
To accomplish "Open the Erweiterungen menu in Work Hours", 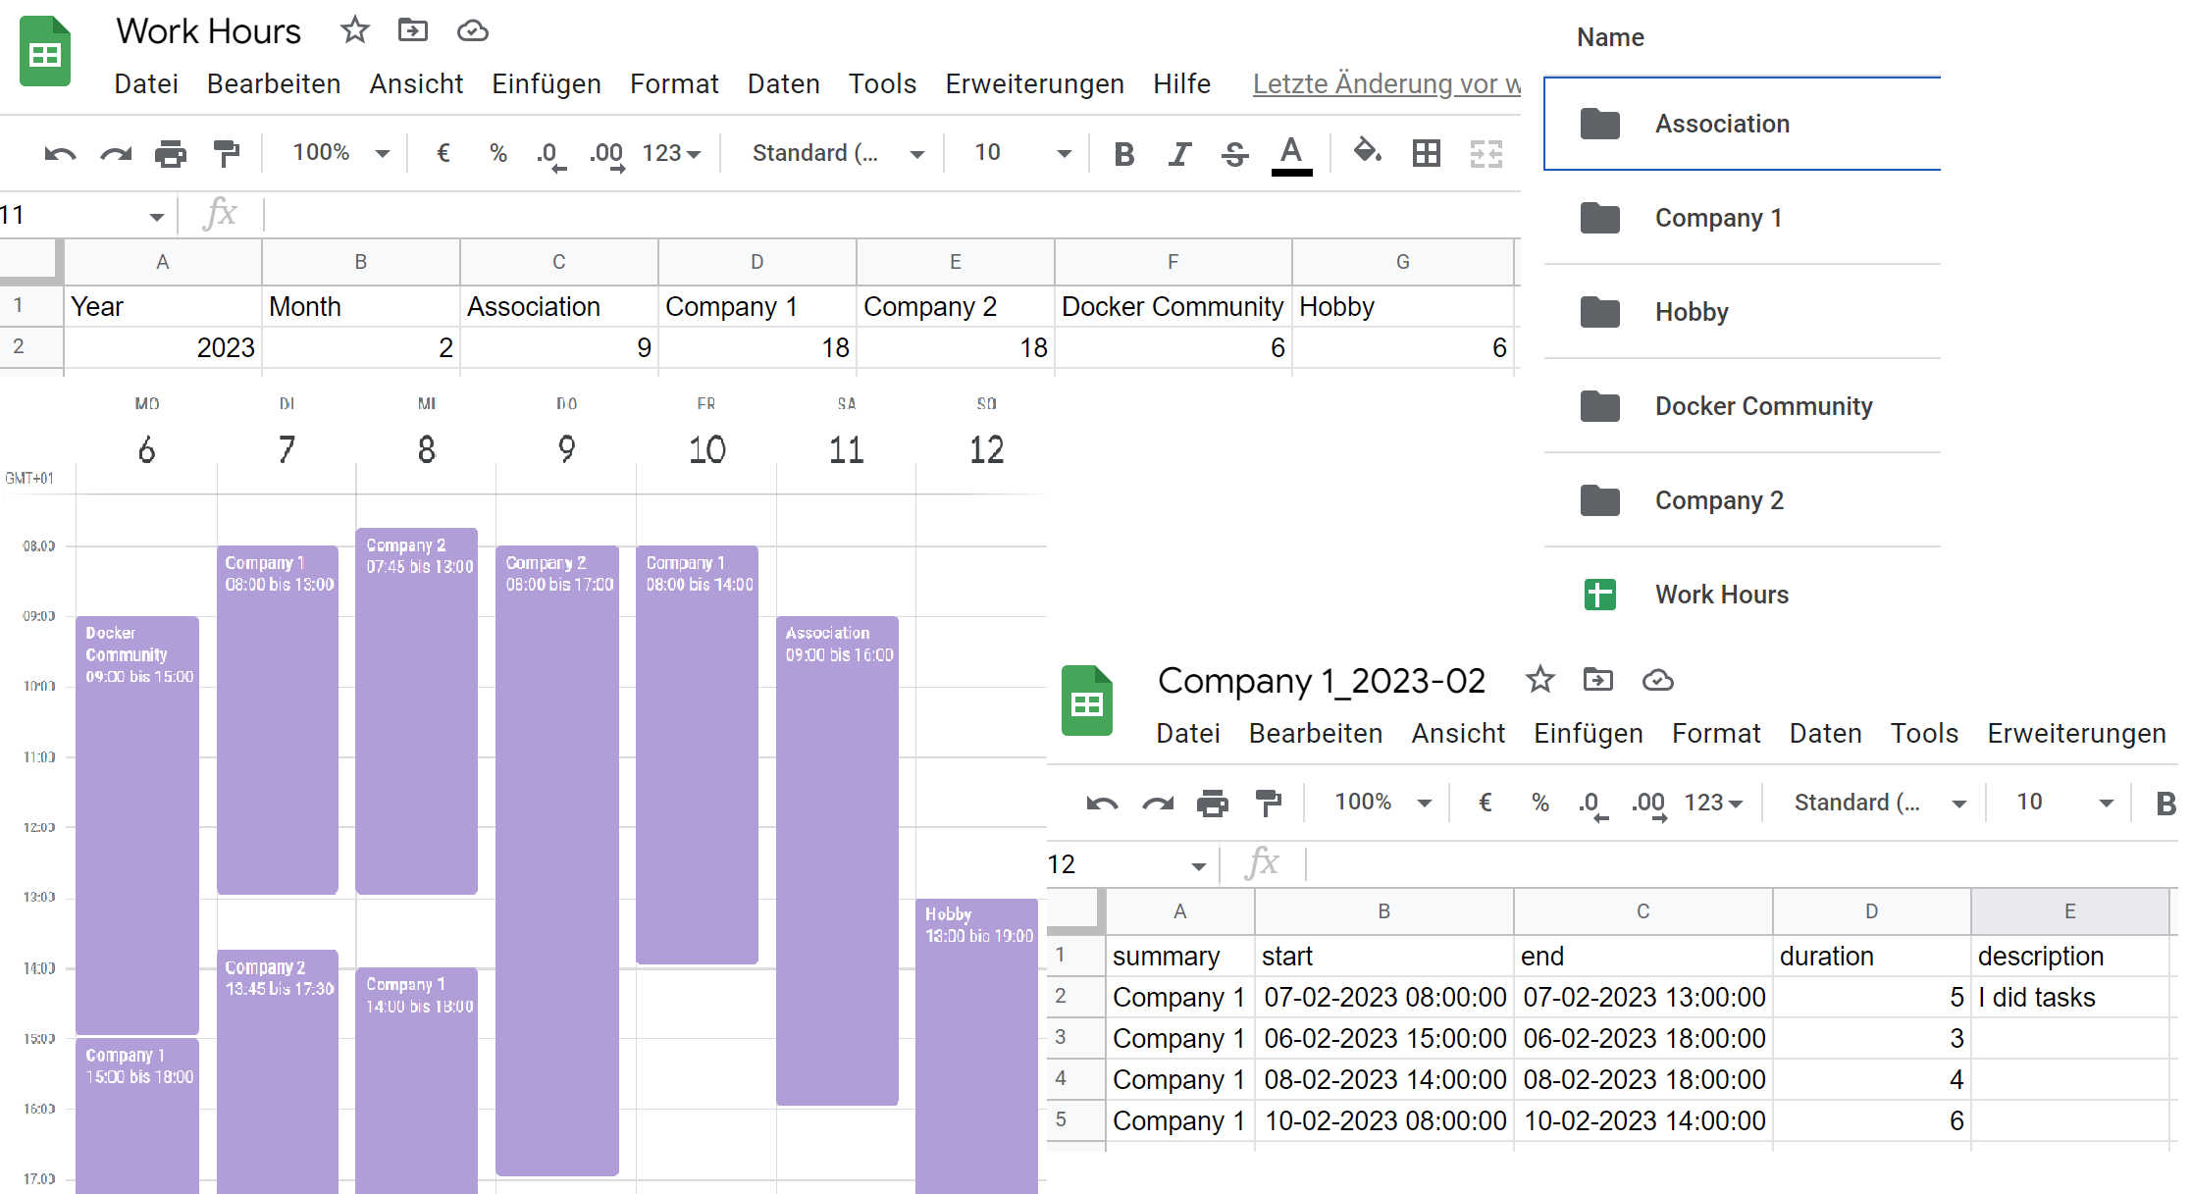I will pyautogui.click(x=1034, y=84).
